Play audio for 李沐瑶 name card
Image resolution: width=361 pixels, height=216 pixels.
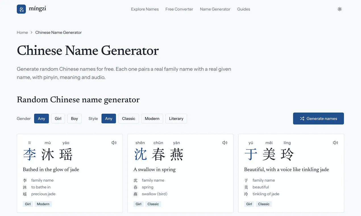[114, 143]
